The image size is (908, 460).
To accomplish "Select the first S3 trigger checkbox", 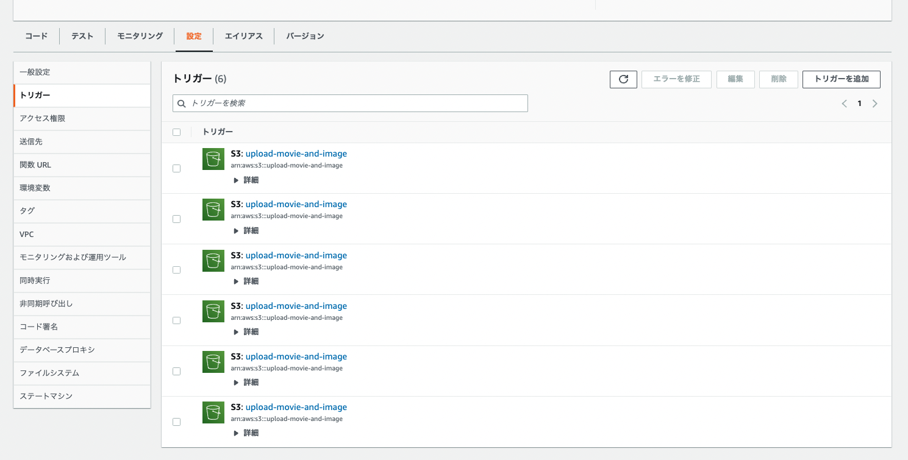I will click(177, 169).
